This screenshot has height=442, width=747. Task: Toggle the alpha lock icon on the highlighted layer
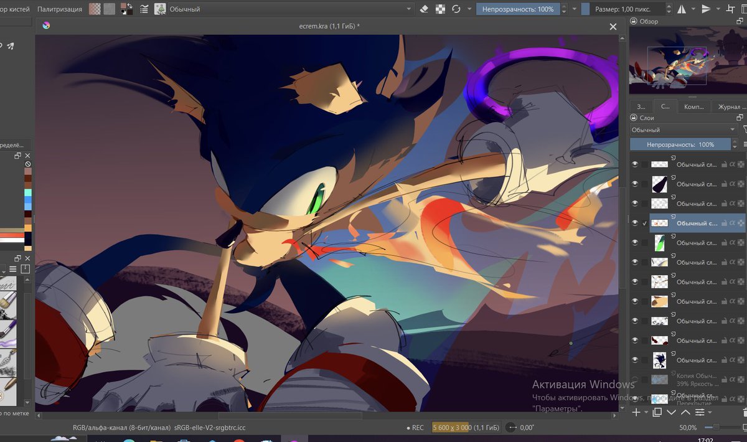point(733,223)
